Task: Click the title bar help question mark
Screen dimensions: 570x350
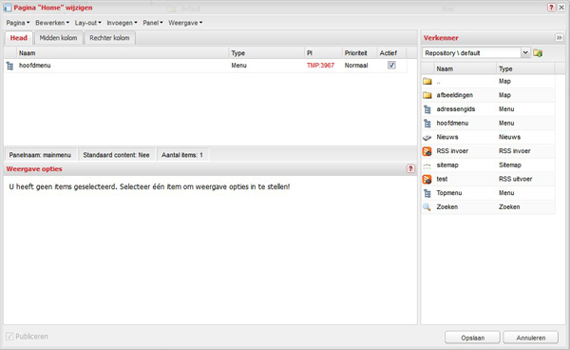Action: (x=551, y=8)
